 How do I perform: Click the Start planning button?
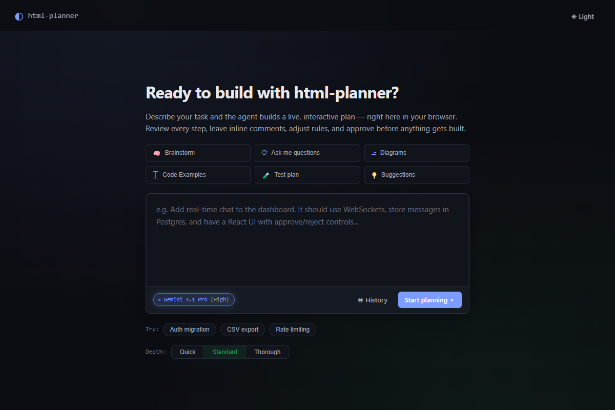pyautogui.click(x=430, y=300)
